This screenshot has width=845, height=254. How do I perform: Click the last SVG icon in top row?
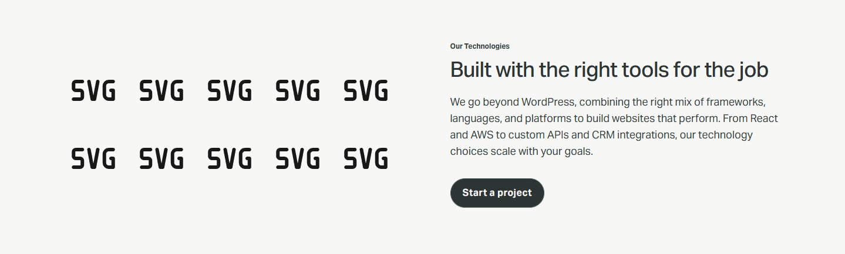click(x=366, y=91)
